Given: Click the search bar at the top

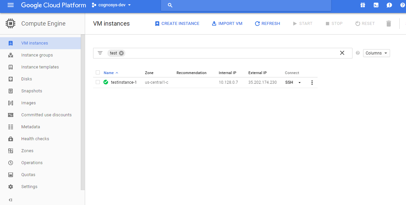Looking at the screenshot, I should (x=246, y=5).
